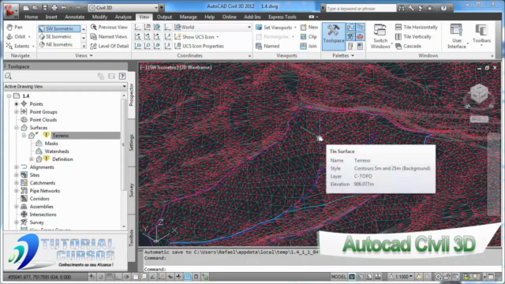Open Set Viewports dropdown

click(276, 28)
